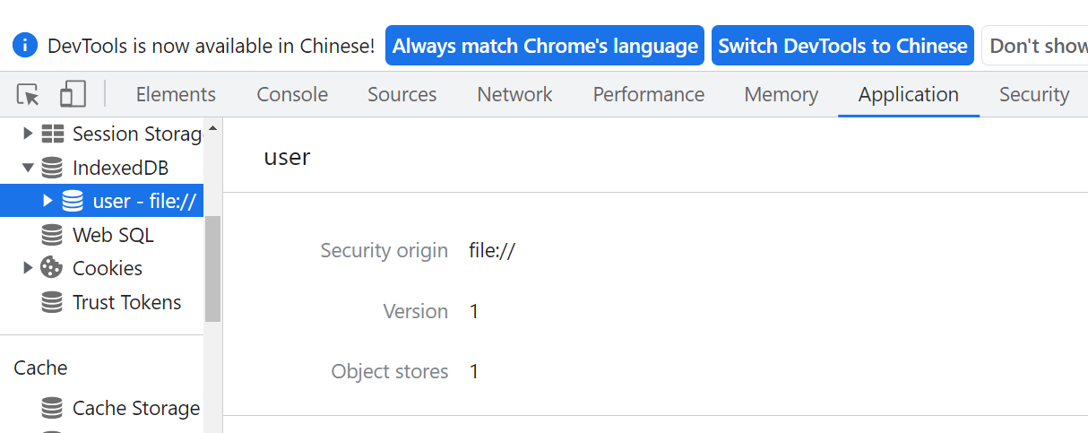Toggle the device toolbar icon
Viewport: 1088px width, 433px height.
point(73,94)
